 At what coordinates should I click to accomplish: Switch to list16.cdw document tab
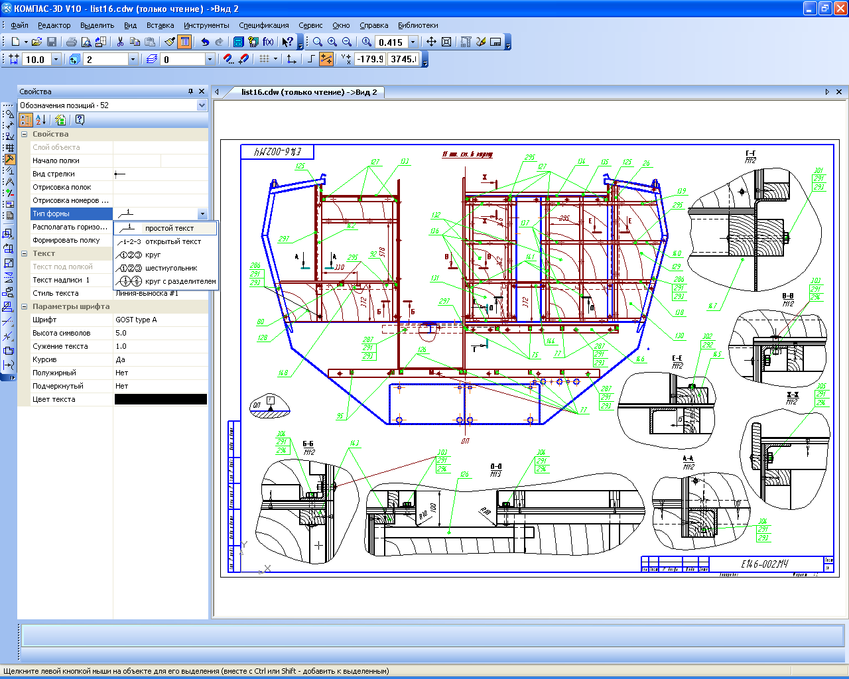pyautogui.click(x=309, y=92)
